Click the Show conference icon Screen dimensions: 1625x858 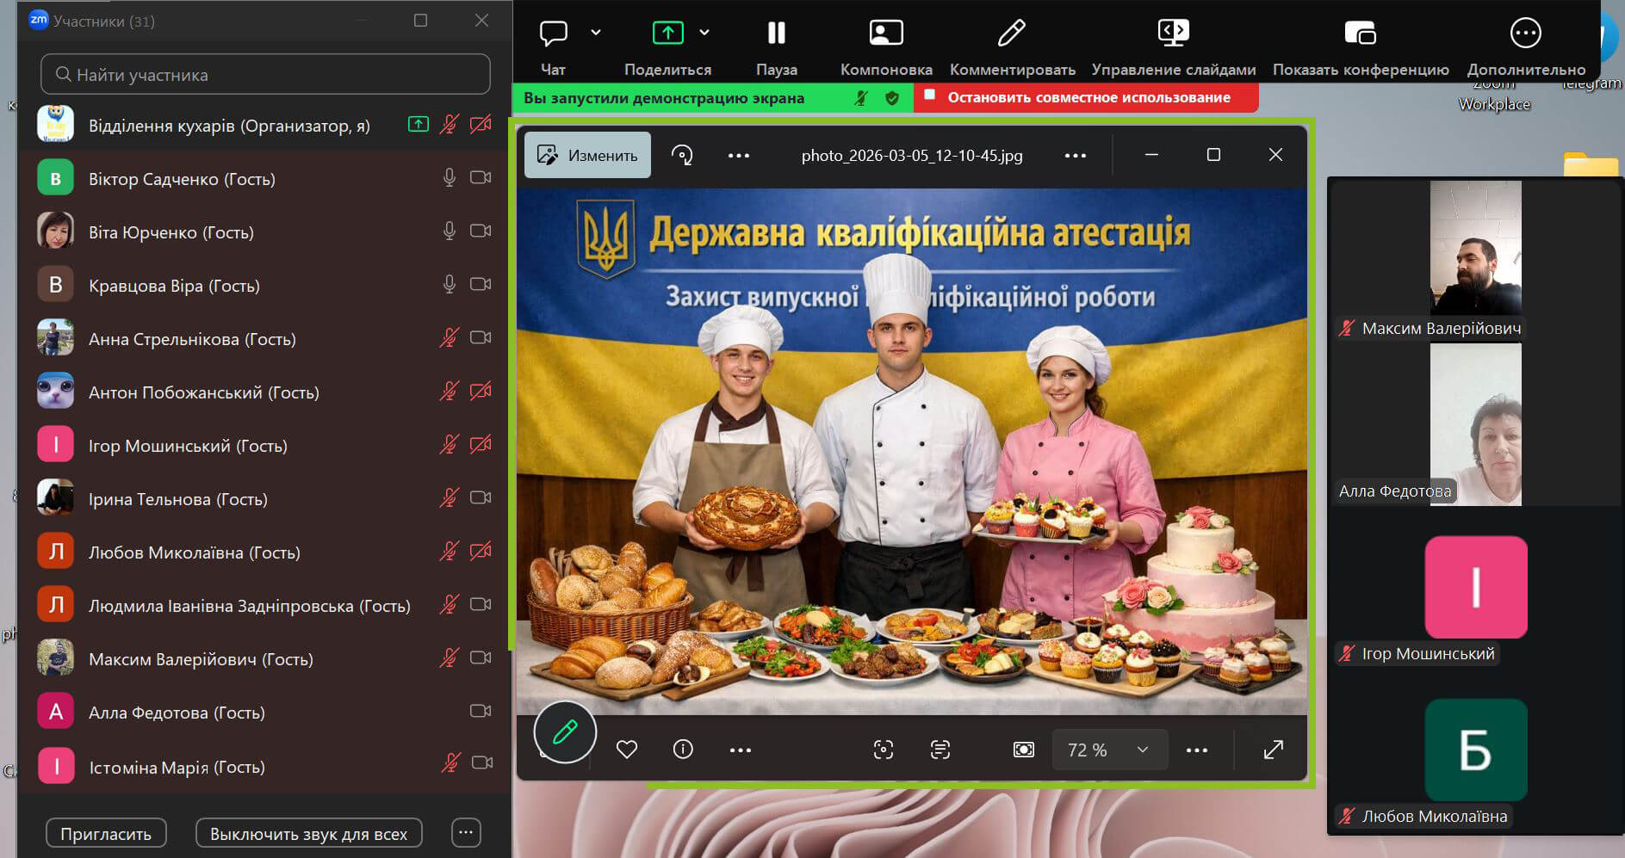click(1360, 34)
